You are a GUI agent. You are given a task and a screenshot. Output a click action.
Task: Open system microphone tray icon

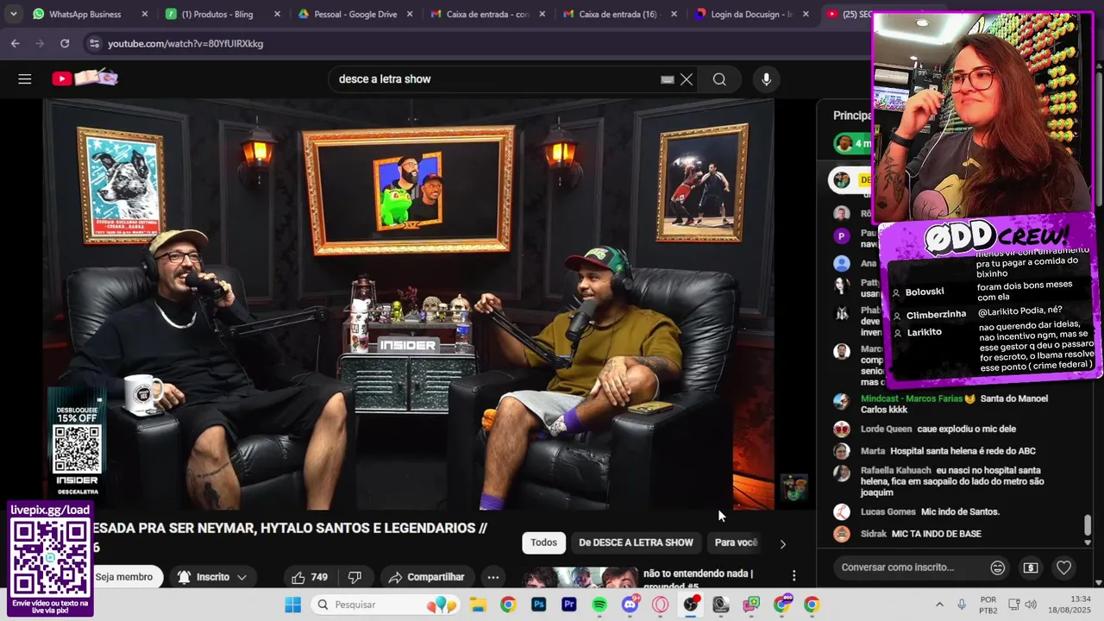[962, 605]
